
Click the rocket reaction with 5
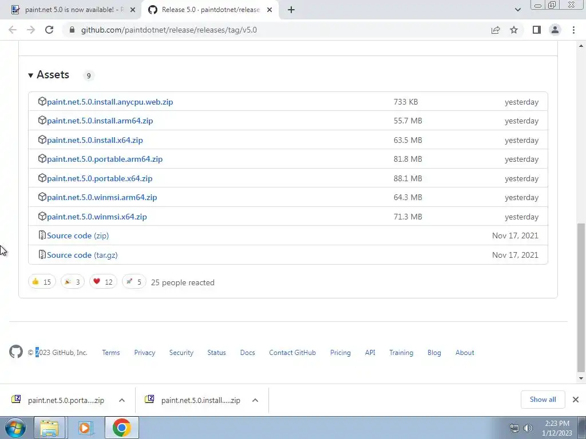(x=134, y=282)
